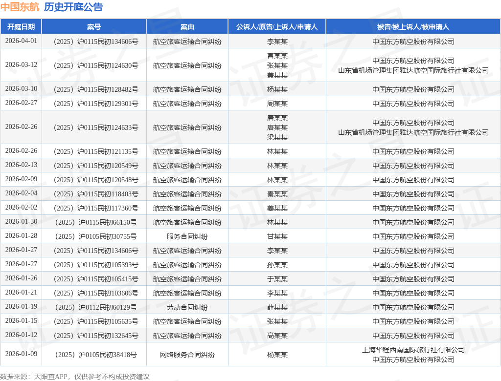Open case (2025)沪0115民初124630号
Viewport: 501px width, 381px height.
(x=94, y=65)
